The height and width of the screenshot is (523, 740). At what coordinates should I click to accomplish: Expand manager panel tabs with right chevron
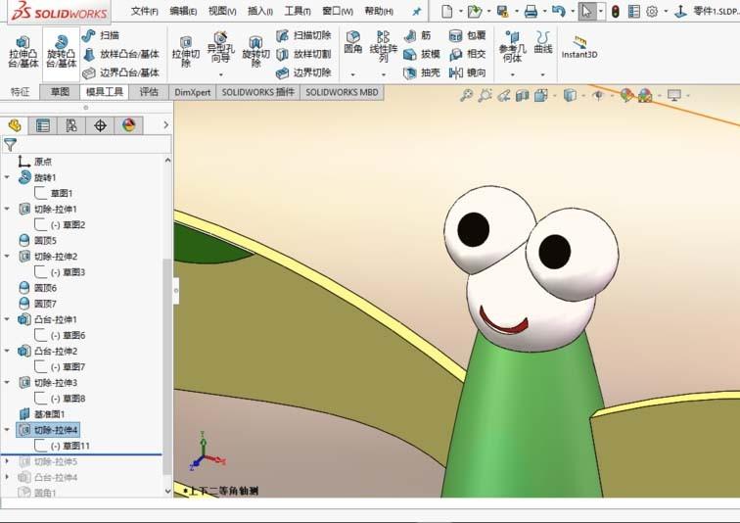tap(165, 125)
